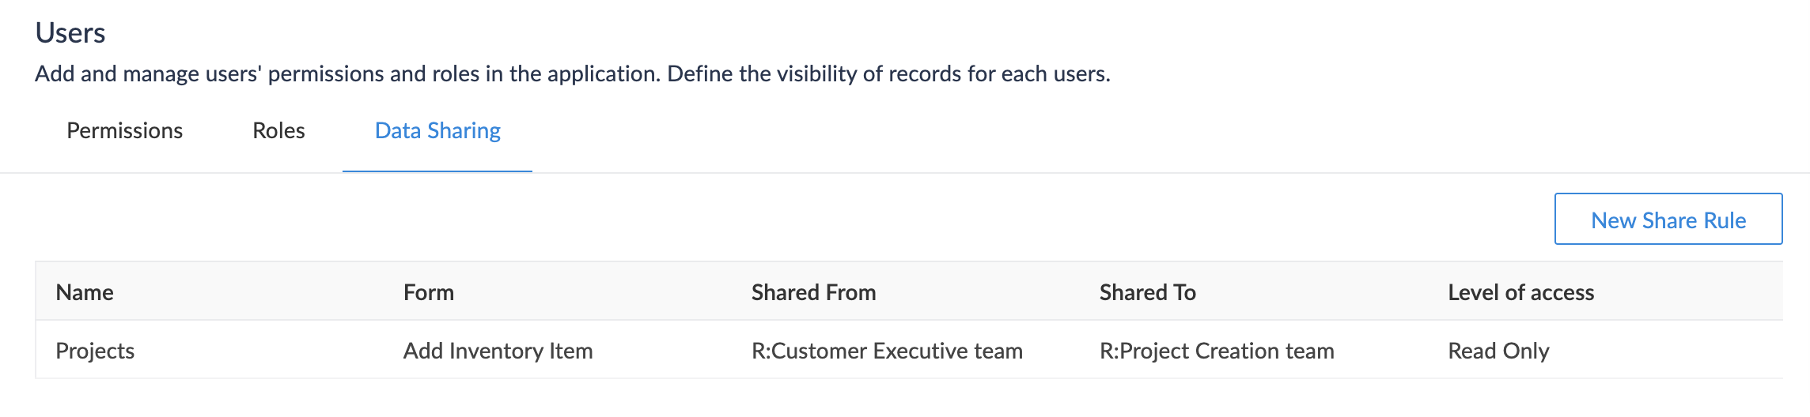Image resolution: width=1810 pixels, height=417 pixels.
Task: Click the 'Add and manage users' permissions' sentence
Action: (345, 73)
